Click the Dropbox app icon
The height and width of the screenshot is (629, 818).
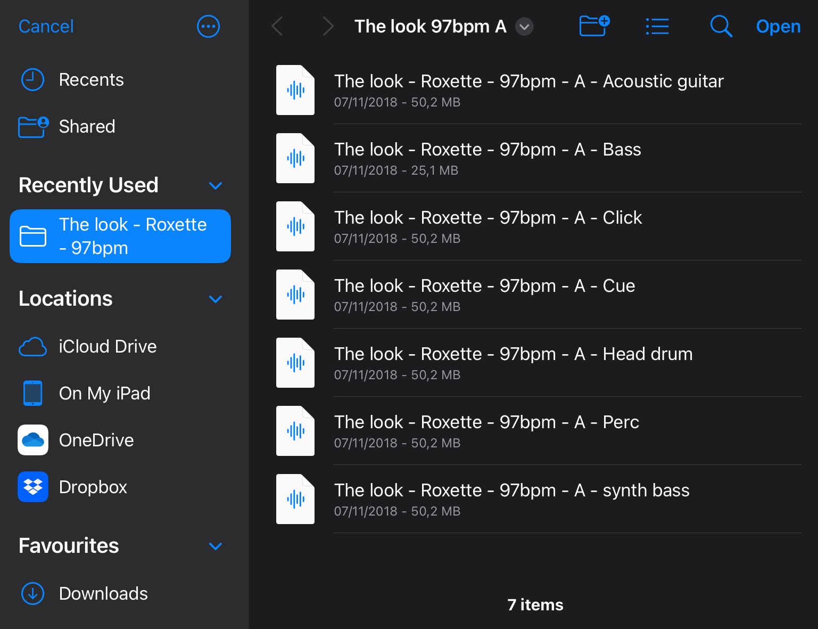point(33,487)
